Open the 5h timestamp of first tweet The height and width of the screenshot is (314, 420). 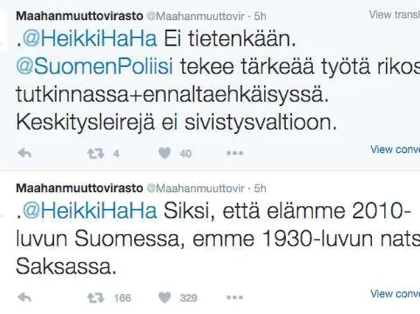(x=260, y=16)
